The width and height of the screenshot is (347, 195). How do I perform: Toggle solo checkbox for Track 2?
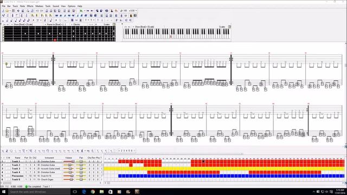pos(7,165)
